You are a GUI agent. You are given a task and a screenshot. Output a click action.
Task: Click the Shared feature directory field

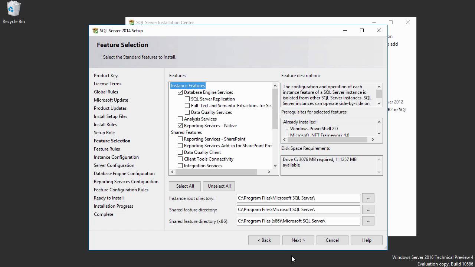click(298, 210)
